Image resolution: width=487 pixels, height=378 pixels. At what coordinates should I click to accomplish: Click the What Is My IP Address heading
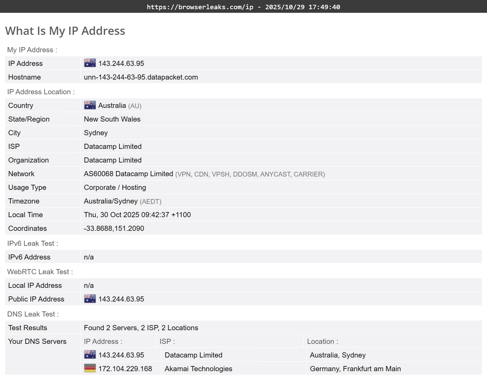[x=65, y=31]
